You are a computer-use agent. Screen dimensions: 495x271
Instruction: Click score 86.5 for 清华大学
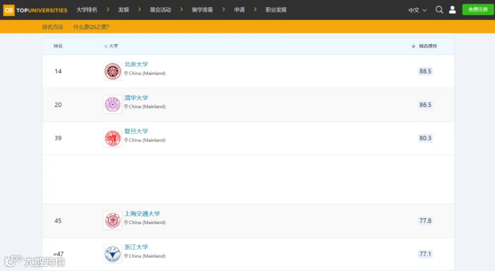[x=425, y=105]
